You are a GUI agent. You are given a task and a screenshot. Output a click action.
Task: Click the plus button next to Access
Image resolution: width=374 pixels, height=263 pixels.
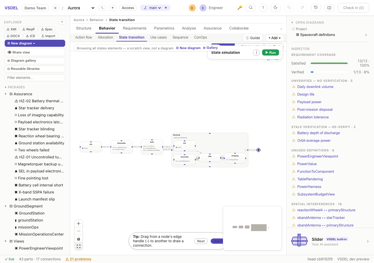pos(112,8)
